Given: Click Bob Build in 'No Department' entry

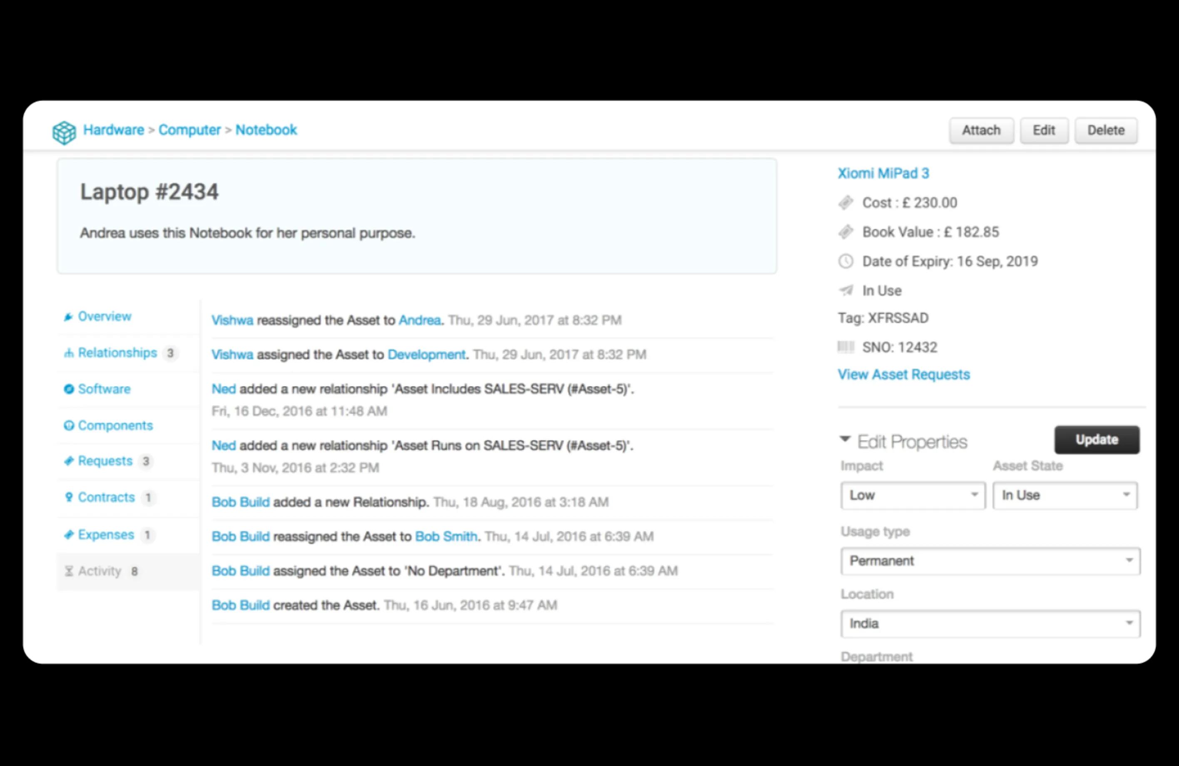Looking at the screenshot, I should click(241, 571).
